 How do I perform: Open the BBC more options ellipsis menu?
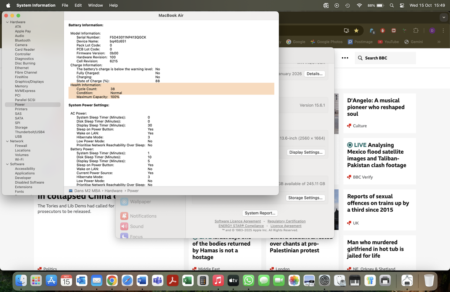pyautogui.click(x=345, y=58)
